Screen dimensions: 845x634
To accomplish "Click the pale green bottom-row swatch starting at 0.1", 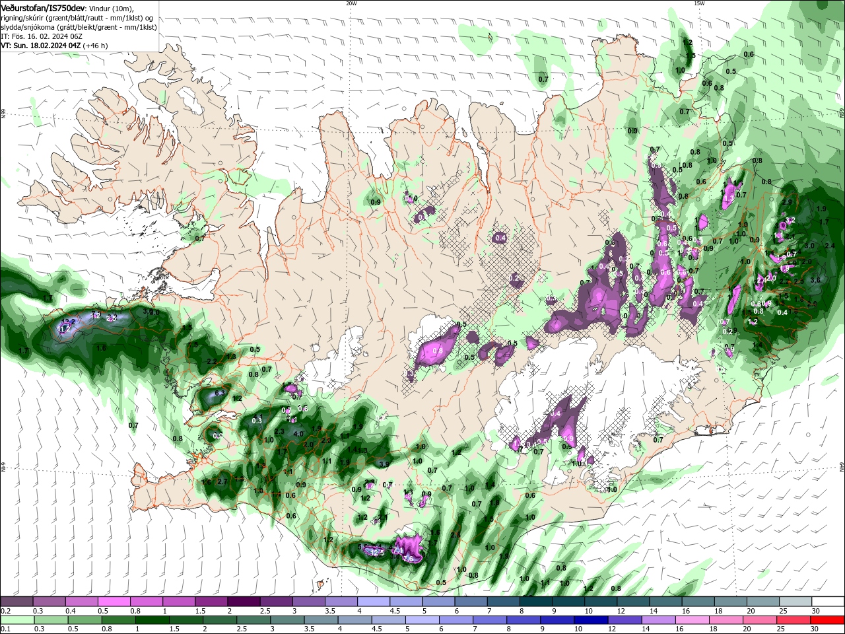I will point(17,620).
